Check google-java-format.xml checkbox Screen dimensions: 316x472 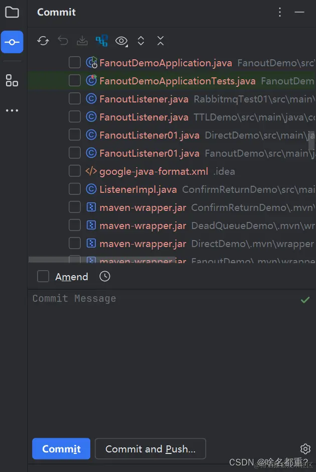pyautogui.click(x=75, y=171)
